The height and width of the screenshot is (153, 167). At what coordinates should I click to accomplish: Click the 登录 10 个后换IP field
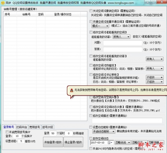point(17,136)
